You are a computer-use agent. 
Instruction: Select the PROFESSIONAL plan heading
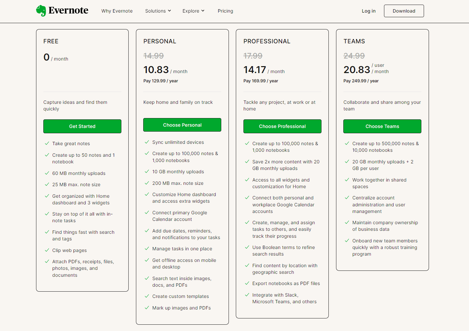pos(267,41)
